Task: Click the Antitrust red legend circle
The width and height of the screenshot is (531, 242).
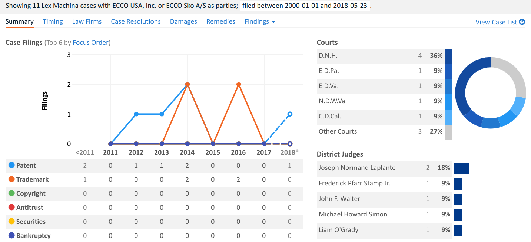Action: click(x=11, y=208)
